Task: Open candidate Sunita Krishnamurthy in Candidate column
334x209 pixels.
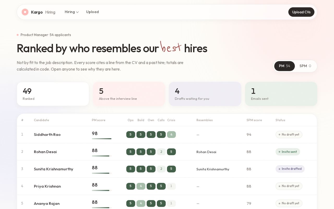Action: click(53, 169)
